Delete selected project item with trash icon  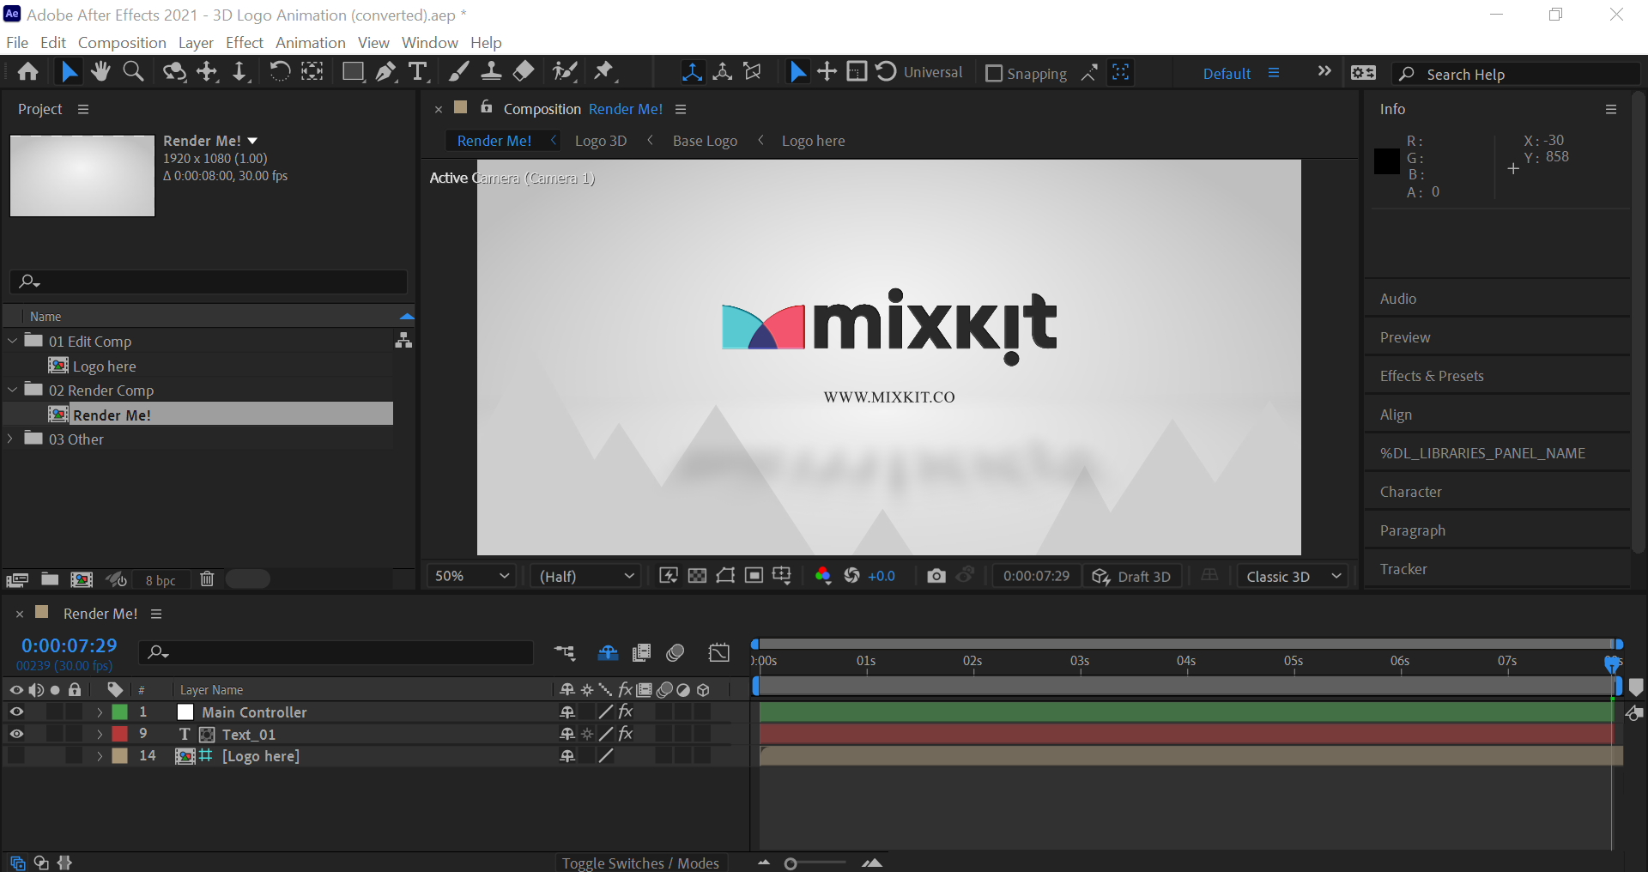click(207, 579)
